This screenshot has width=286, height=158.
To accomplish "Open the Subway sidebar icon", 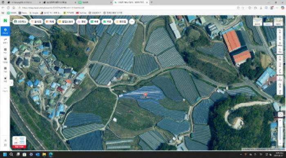I will coord(5,60).
